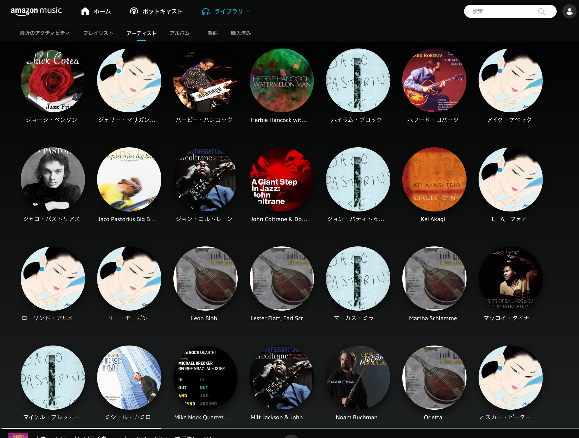Switch to the アルバム tab
Viewport: 579px width, 438px height.
[179, 33]
